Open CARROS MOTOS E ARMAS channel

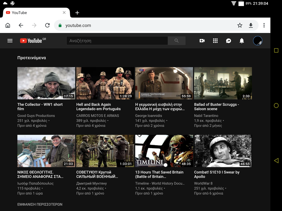pyautogui.click(x=98, y=116)
